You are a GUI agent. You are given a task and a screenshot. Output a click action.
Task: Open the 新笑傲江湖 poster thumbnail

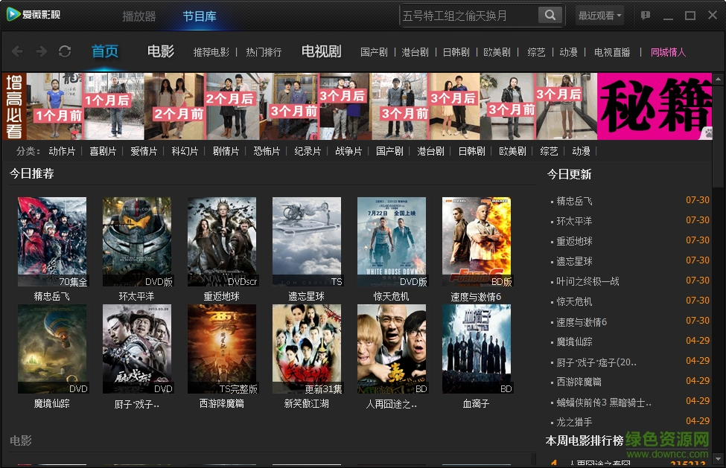pyautogui.click(x=307, y=349)
